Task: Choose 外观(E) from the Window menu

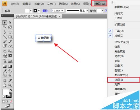Action: [x=124, y=80]
